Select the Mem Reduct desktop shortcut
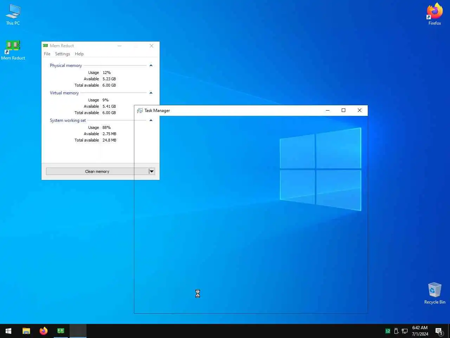The width and height of the screenshot is (450, 338). [13, 50]
